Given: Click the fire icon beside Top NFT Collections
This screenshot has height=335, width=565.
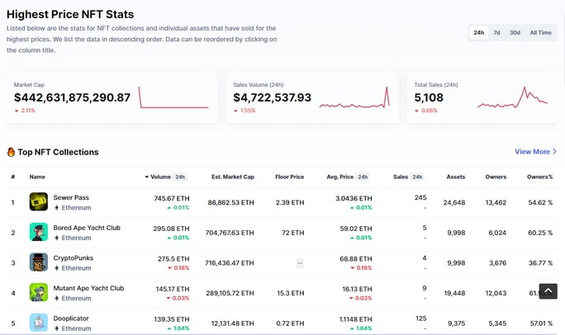Looking at the screenshot, I should click(x=12, y=152).
